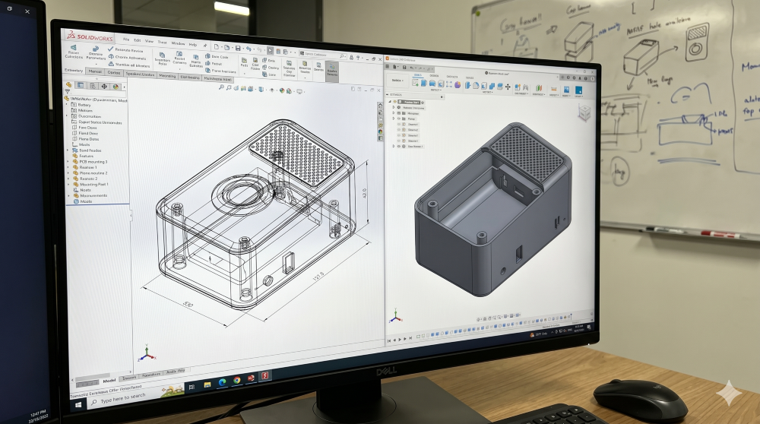Image resolution: width=760 pixels, height=424 pixels.
Task: Click Zoom to Area icon in viewport toolbar
Action: click(230, 87)
